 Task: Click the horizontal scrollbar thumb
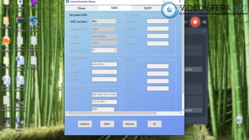coord(112,113)
